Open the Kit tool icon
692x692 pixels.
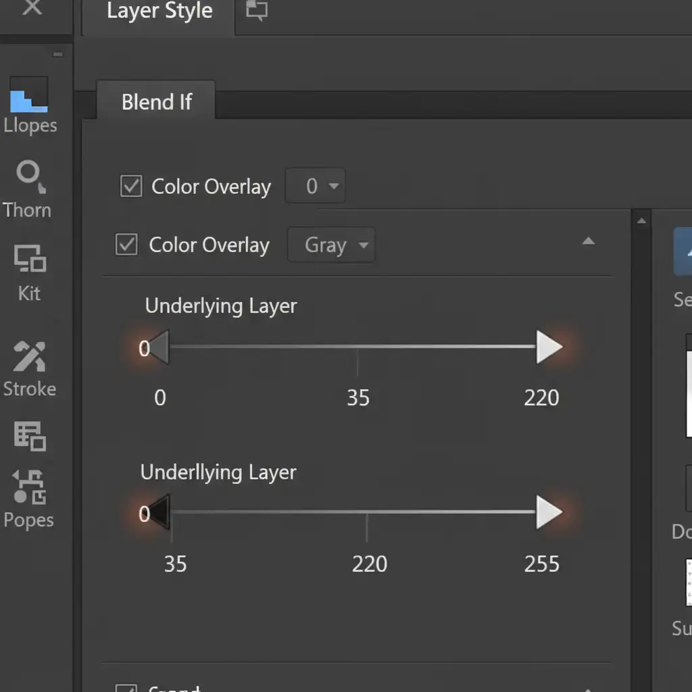pos(30,259)
